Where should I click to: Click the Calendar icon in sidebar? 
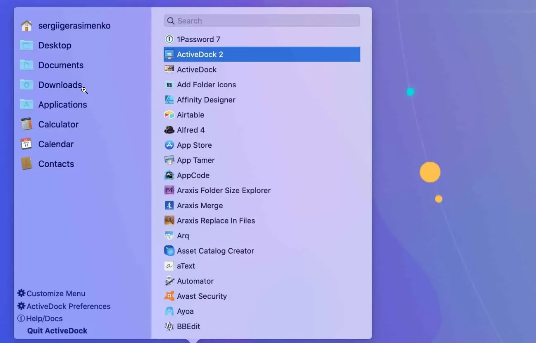point(26,144)
